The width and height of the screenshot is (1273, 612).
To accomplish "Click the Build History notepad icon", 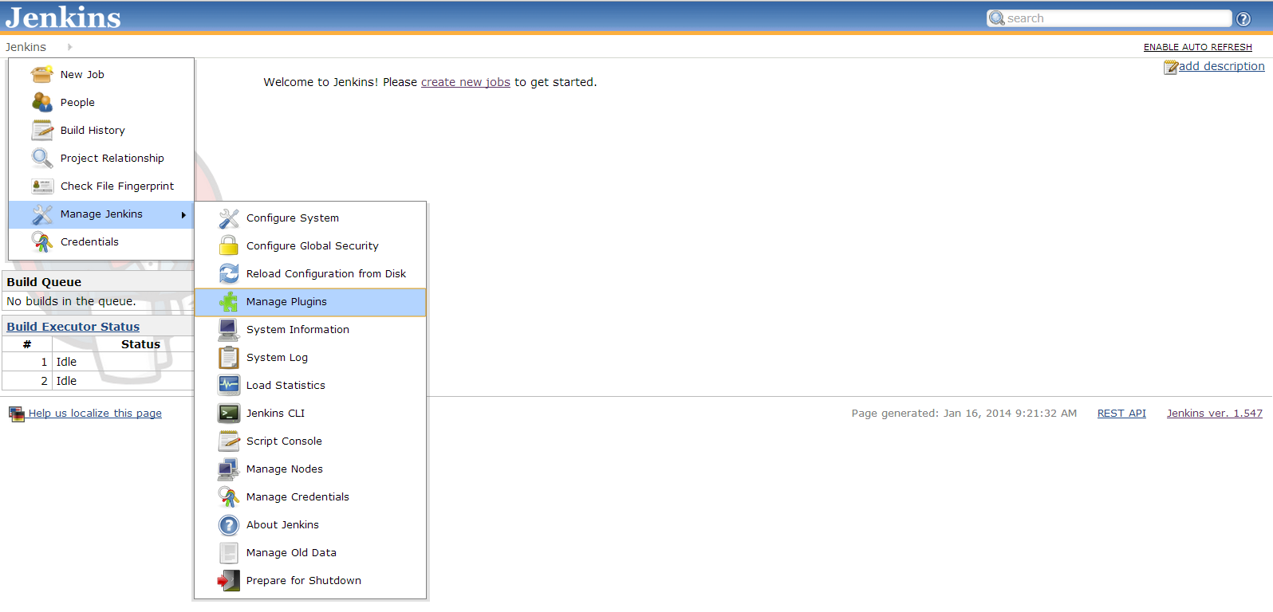I will coord(42,130).
